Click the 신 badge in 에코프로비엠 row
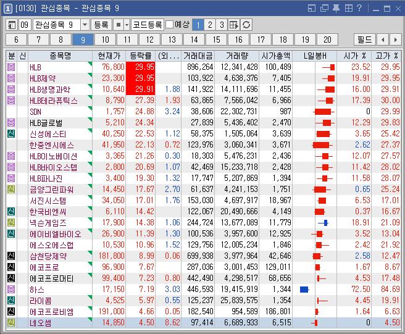This screenshot has width=405, height=334. click(x=11, y=311)
